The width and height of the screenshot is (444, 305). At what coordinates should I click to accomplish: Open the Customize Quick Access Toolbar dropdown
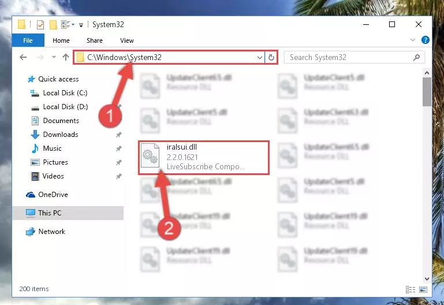81,25
